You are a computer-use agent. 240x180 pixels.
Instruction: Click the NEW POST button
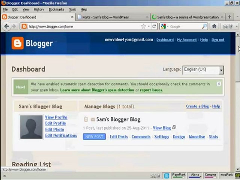point(94,136)
